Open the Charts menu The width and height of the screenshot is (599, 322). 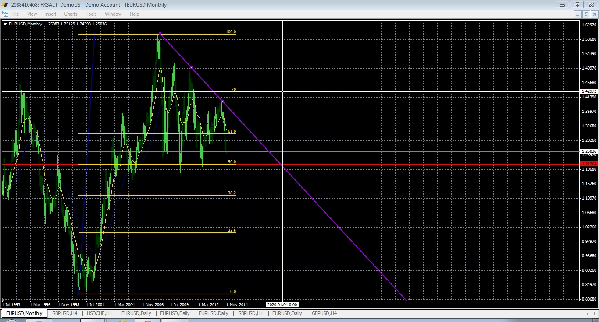pos(70,14)
